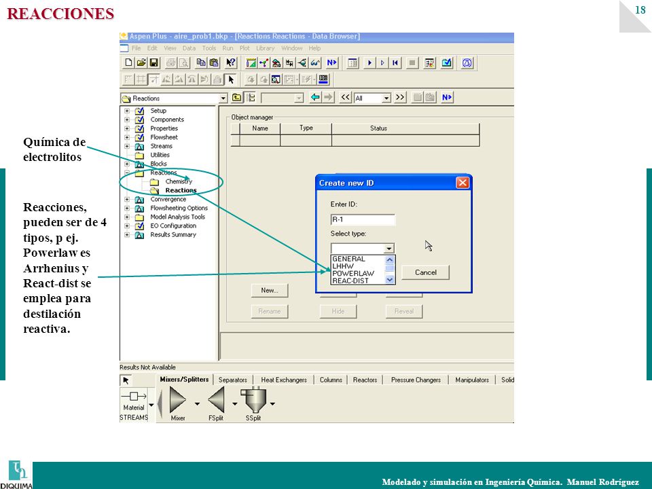The width and height of the screenshot is (652, 489).
Task: Open the Material STREAMS type dropdown arrow
Action: click(x=151, y=405)
